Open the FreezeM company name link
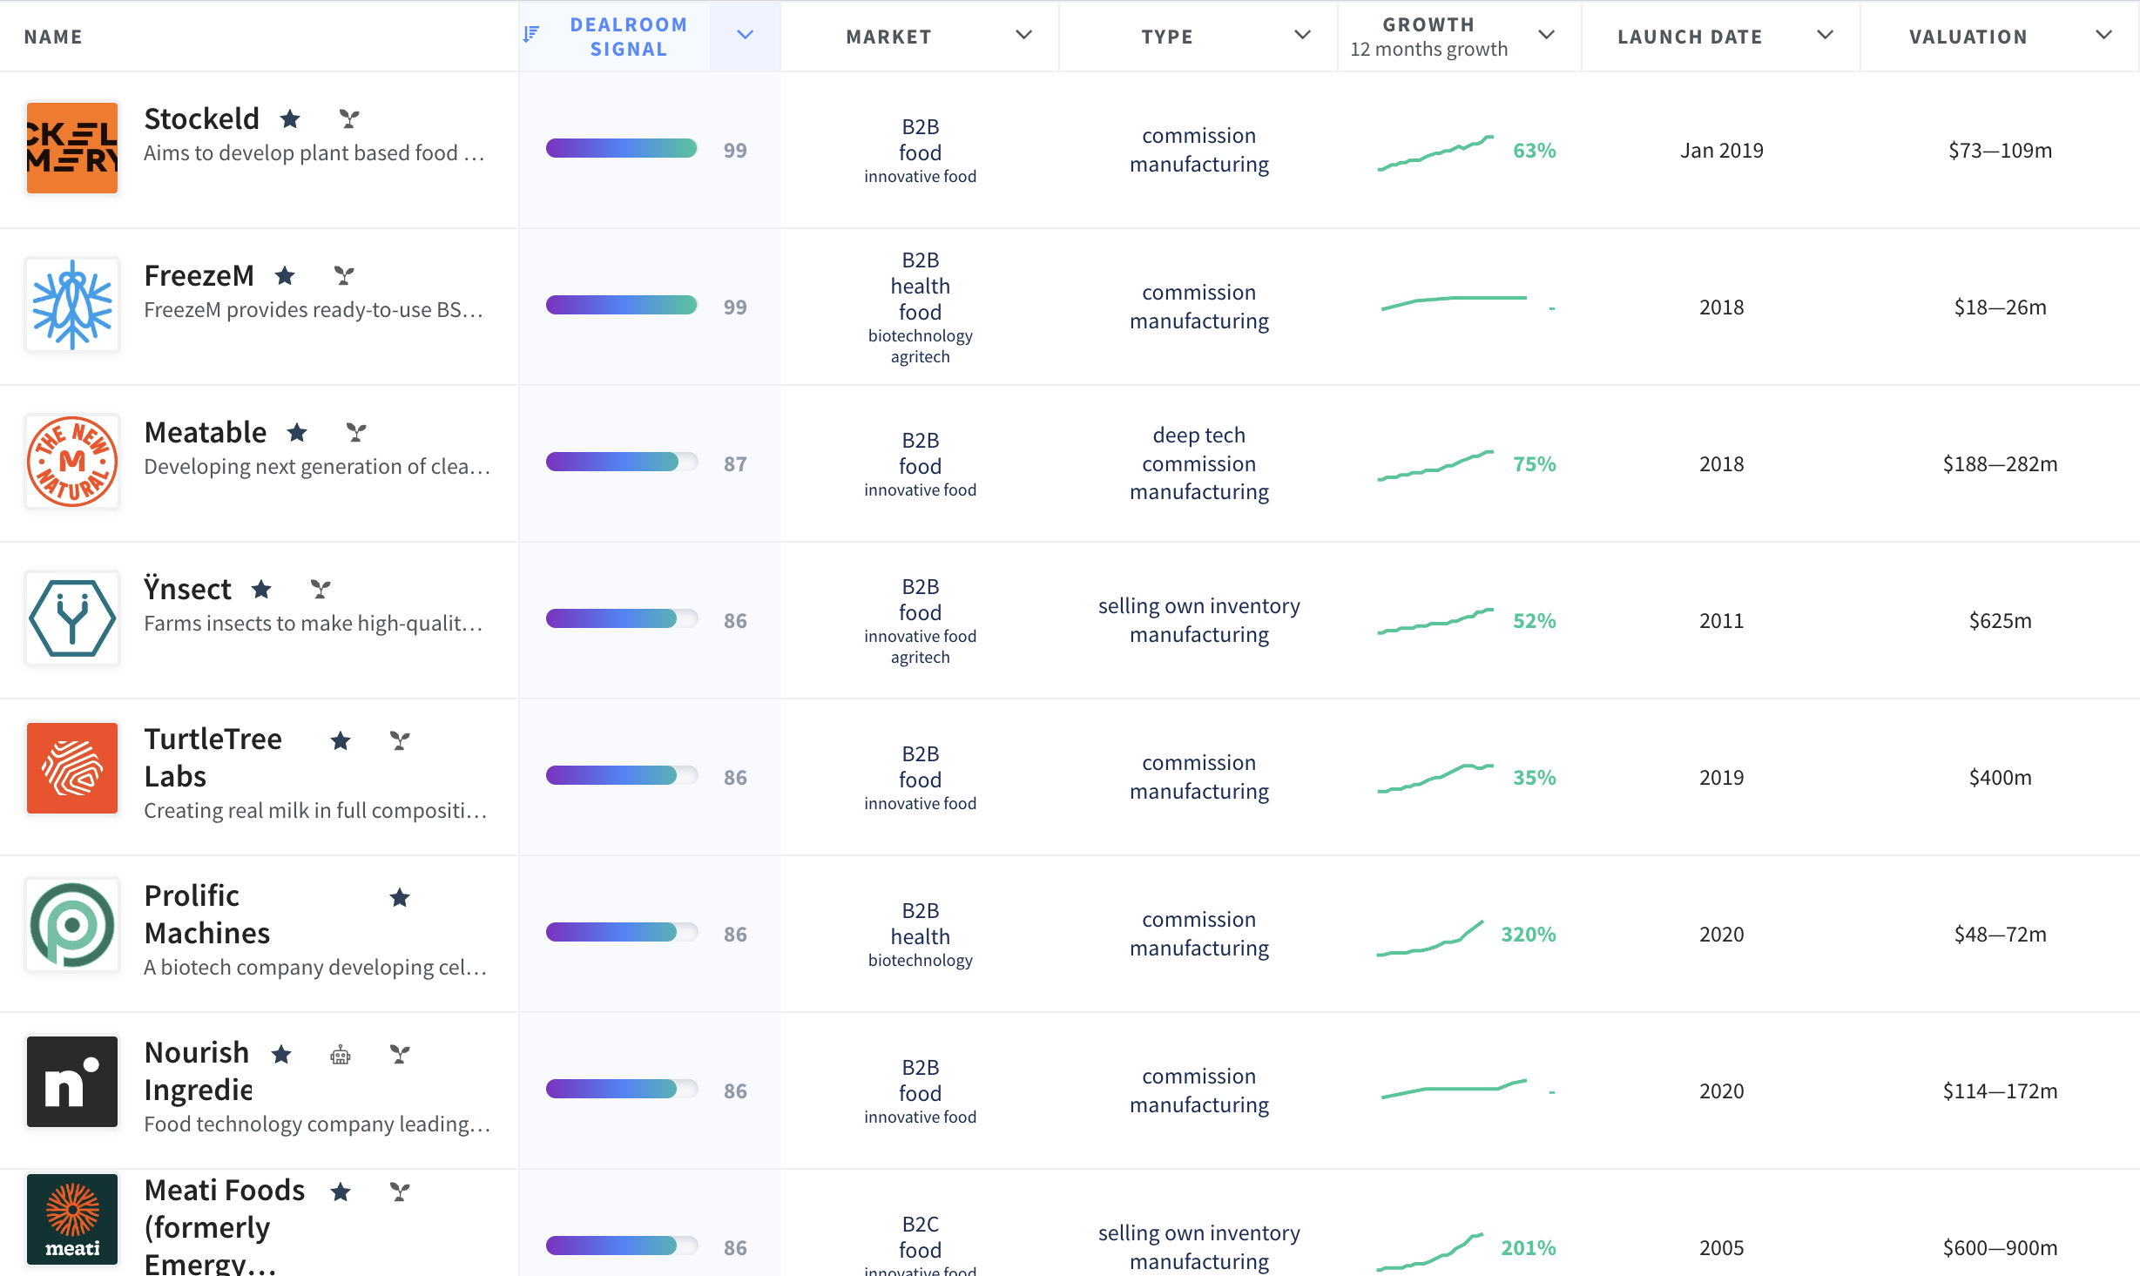 199,275
